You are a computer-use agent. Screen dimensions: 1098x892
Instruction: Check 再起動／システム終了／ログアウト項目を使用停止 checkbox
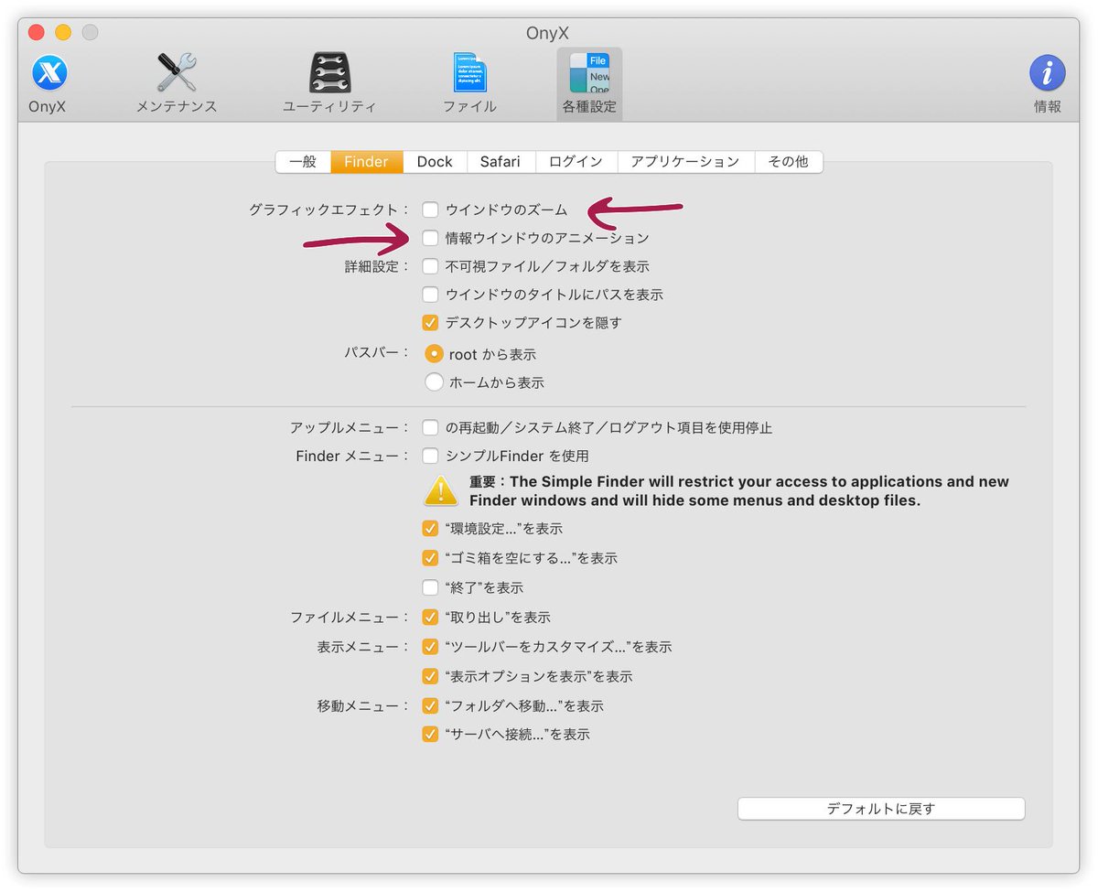[430, 427]
